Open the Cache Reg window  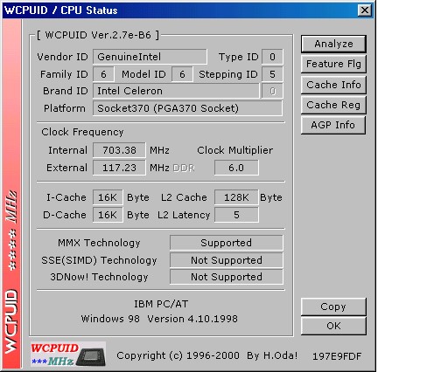(333, 105)
